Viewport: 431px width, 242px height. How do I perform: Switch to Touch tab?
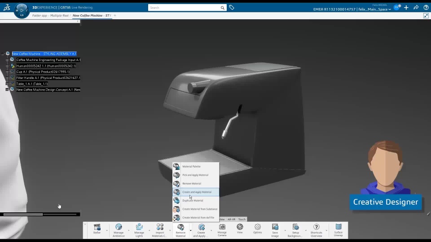[242, 219]
